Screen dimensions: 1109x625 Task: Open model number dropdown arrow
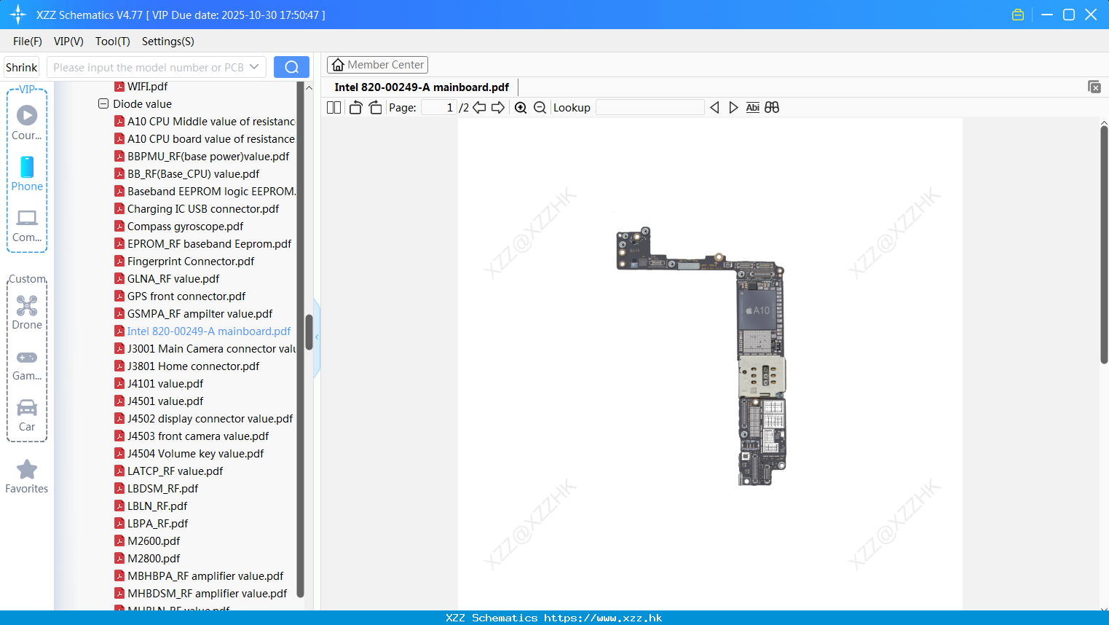(254, 67)
